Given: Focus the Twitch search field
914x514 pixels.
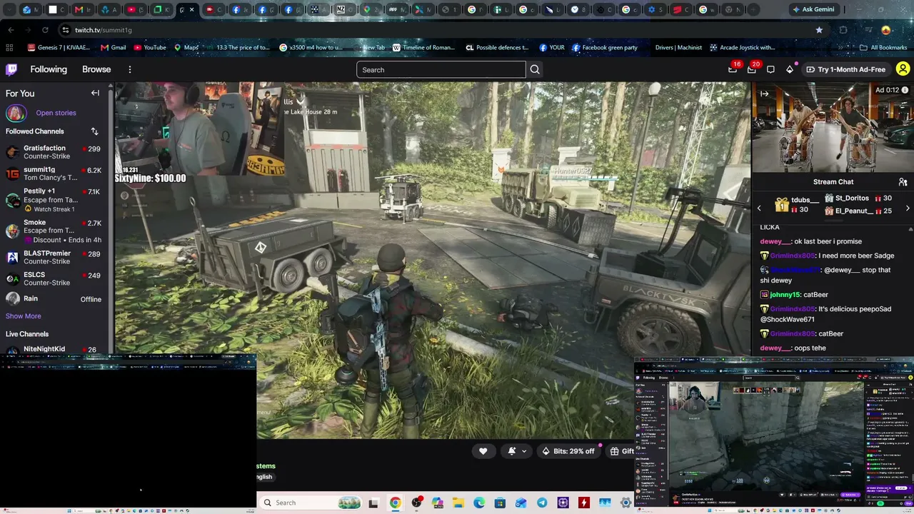Looking at the screenshot, I should tap(441, 69).
